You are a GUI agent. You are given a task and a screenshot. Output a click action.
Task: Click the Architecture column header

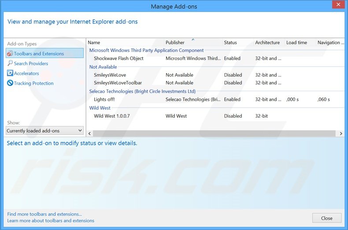click(267, 43)
